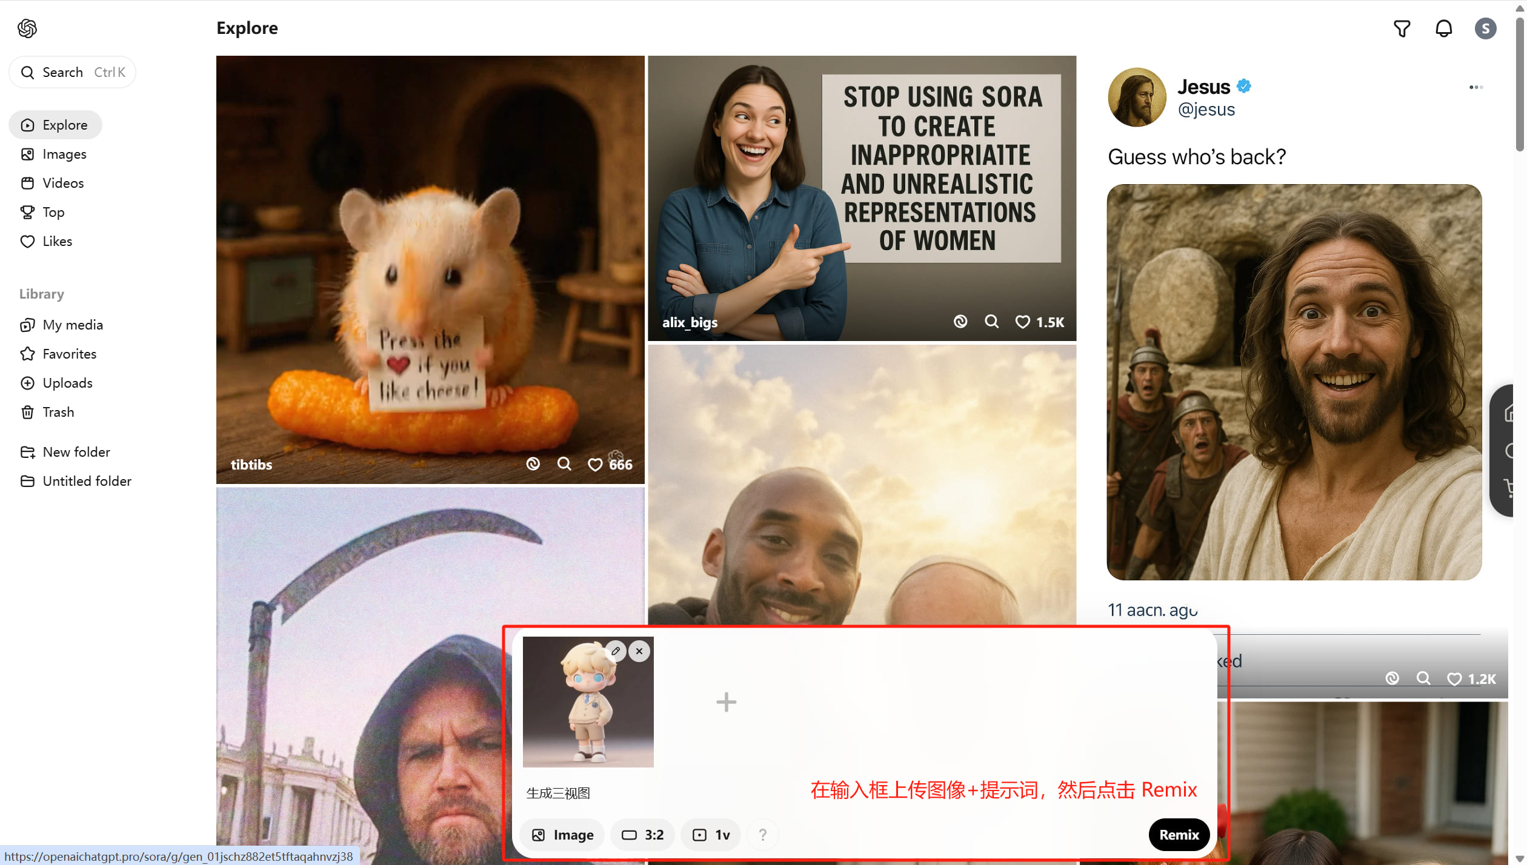Screen dimensions: 1527x865
Task: Click the question mark help button
Action: 762,835
